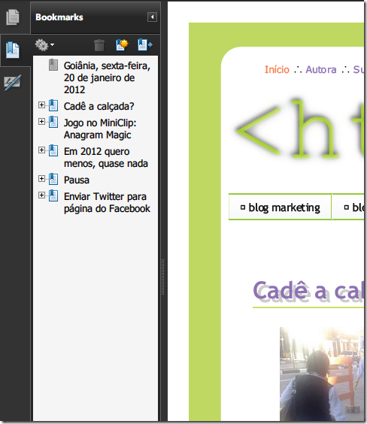Click the expand current bookmark icon
This screenshot has height=424, width=367.
(x=145, y=45)
